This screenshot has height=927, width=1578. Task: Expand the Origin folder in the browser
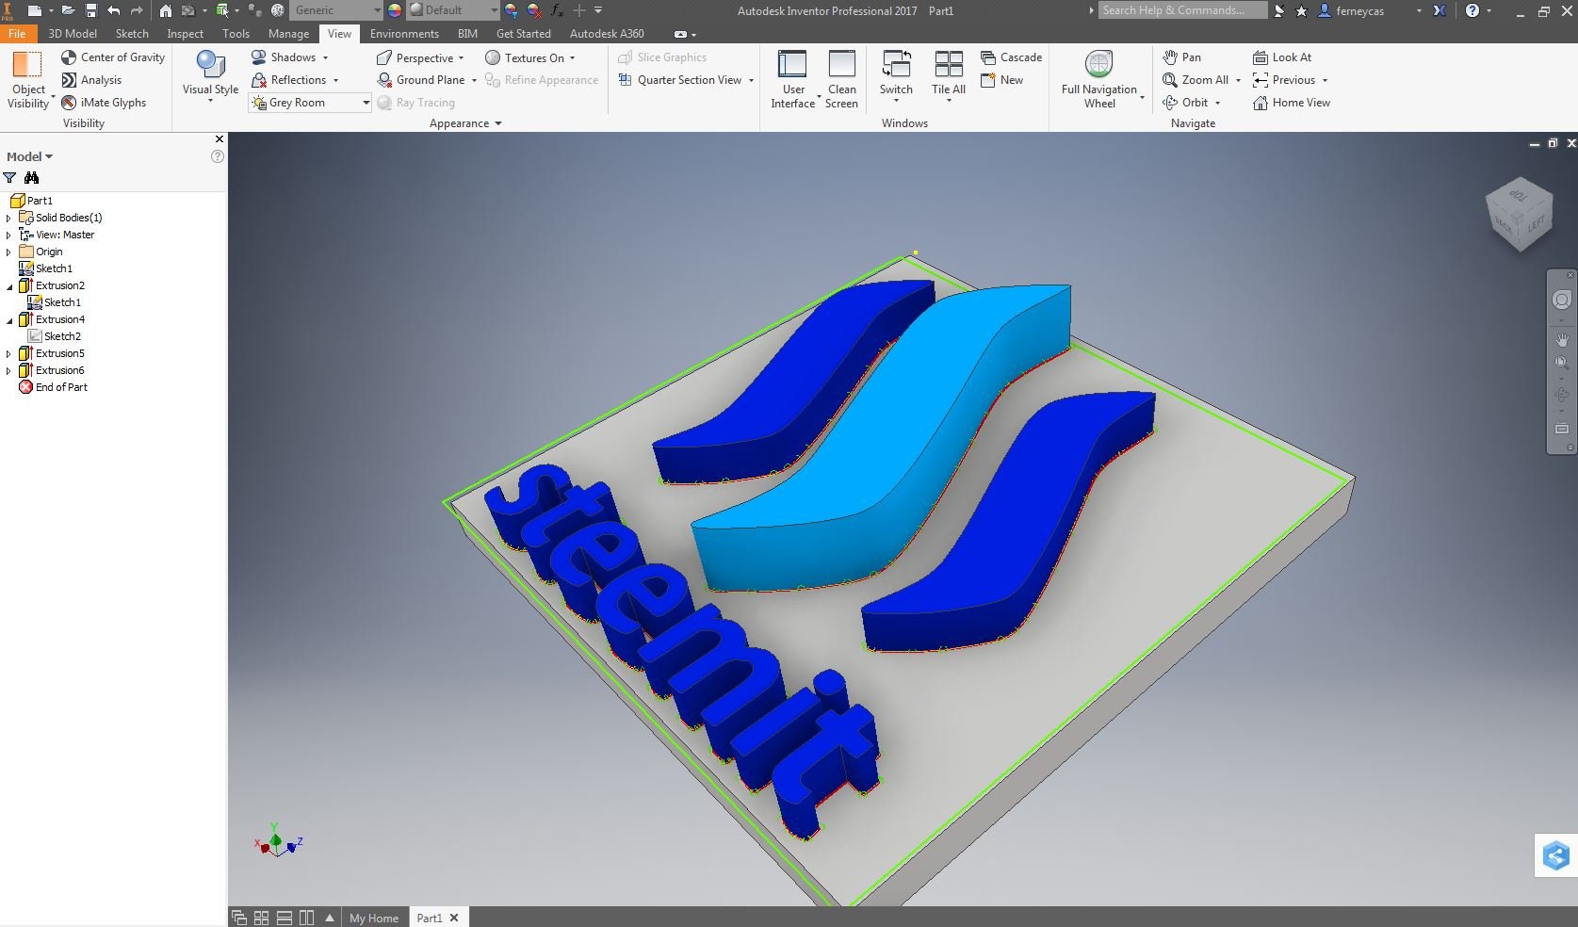8,252
